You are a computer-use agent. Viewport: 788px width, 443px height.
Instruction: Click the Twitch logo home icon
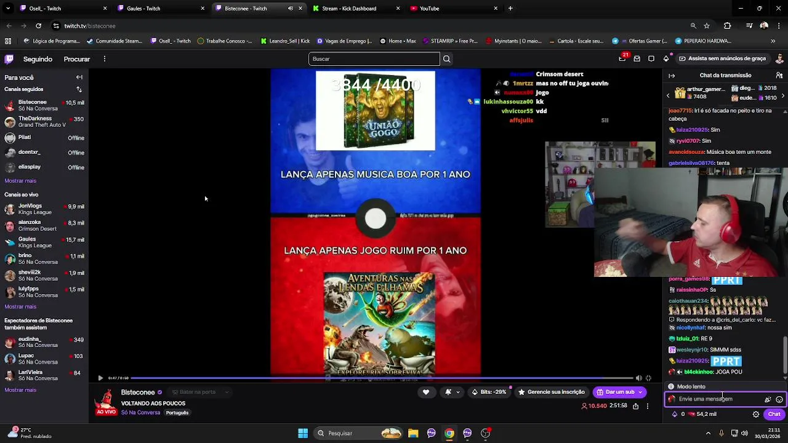(9, 59)
